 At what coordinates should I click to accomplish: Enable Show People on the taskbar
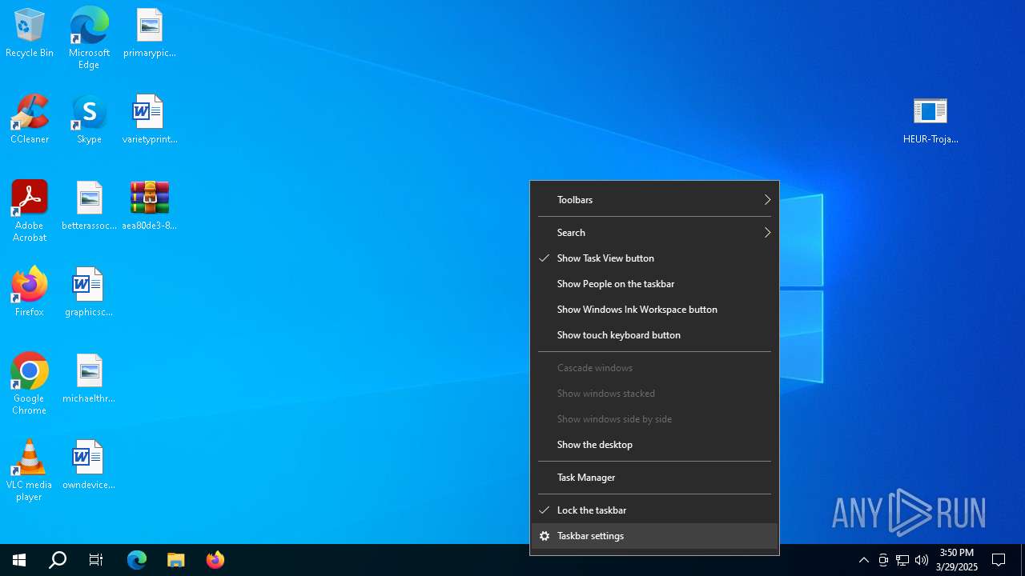tap(655, 284)
